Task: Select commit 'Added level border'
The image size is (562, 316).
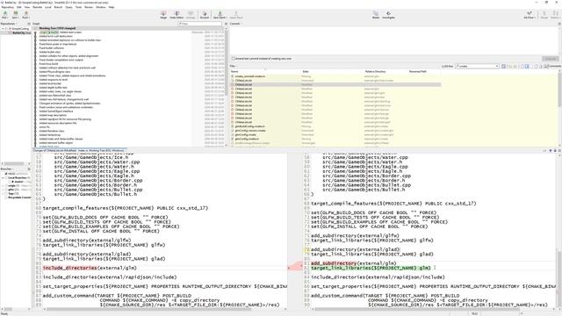Action: pyautogui.click(x=50, y=83)
